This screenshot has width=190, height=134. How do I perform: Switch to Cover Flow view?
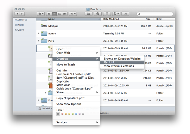[65, 14]
